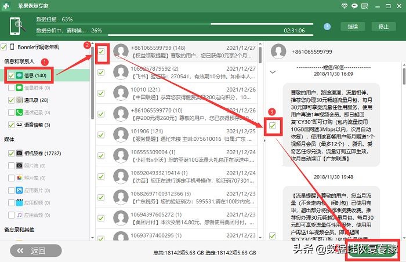This screenshot has width=406, height=262.
Task: Click the 信息附件 attachment icon
Action: pyautogui.click(x=19, y=88)
